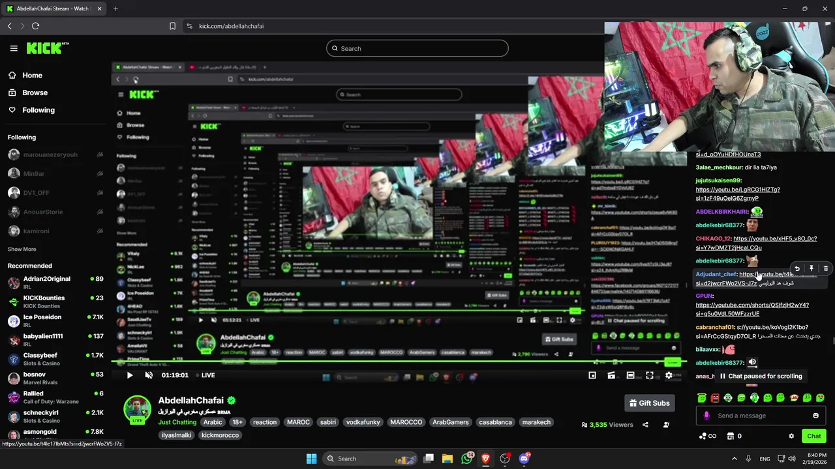
Task: Open chat settings gear icon
Action: coord(791,436)
